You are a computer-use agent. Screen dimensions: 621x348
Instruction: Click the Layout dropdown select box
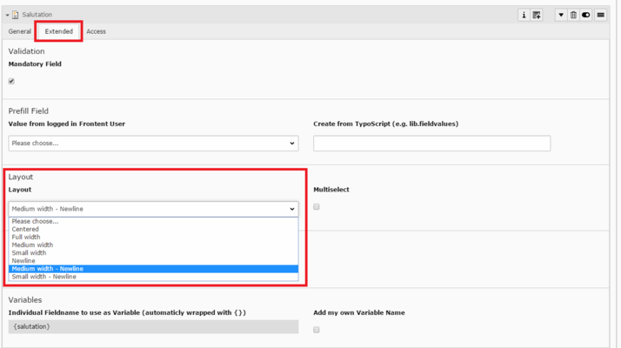[153, 209]
